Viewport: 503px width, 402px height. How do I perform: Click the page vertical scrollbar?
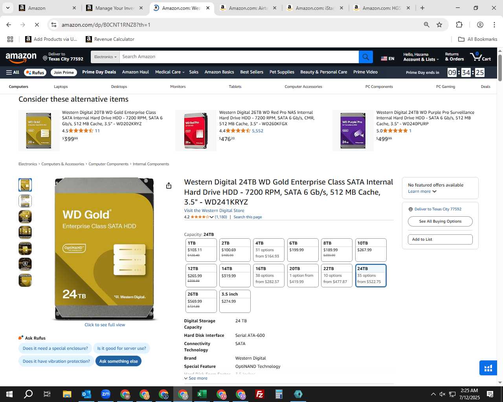[500, 68]
